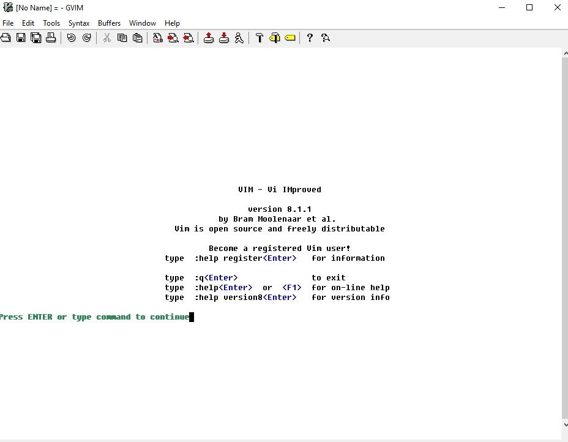Image resolution: width=568 pixels, height=442 pixels.
Task: Copy selection with the toolbar Copy icon
Action: tap(122, 38)
